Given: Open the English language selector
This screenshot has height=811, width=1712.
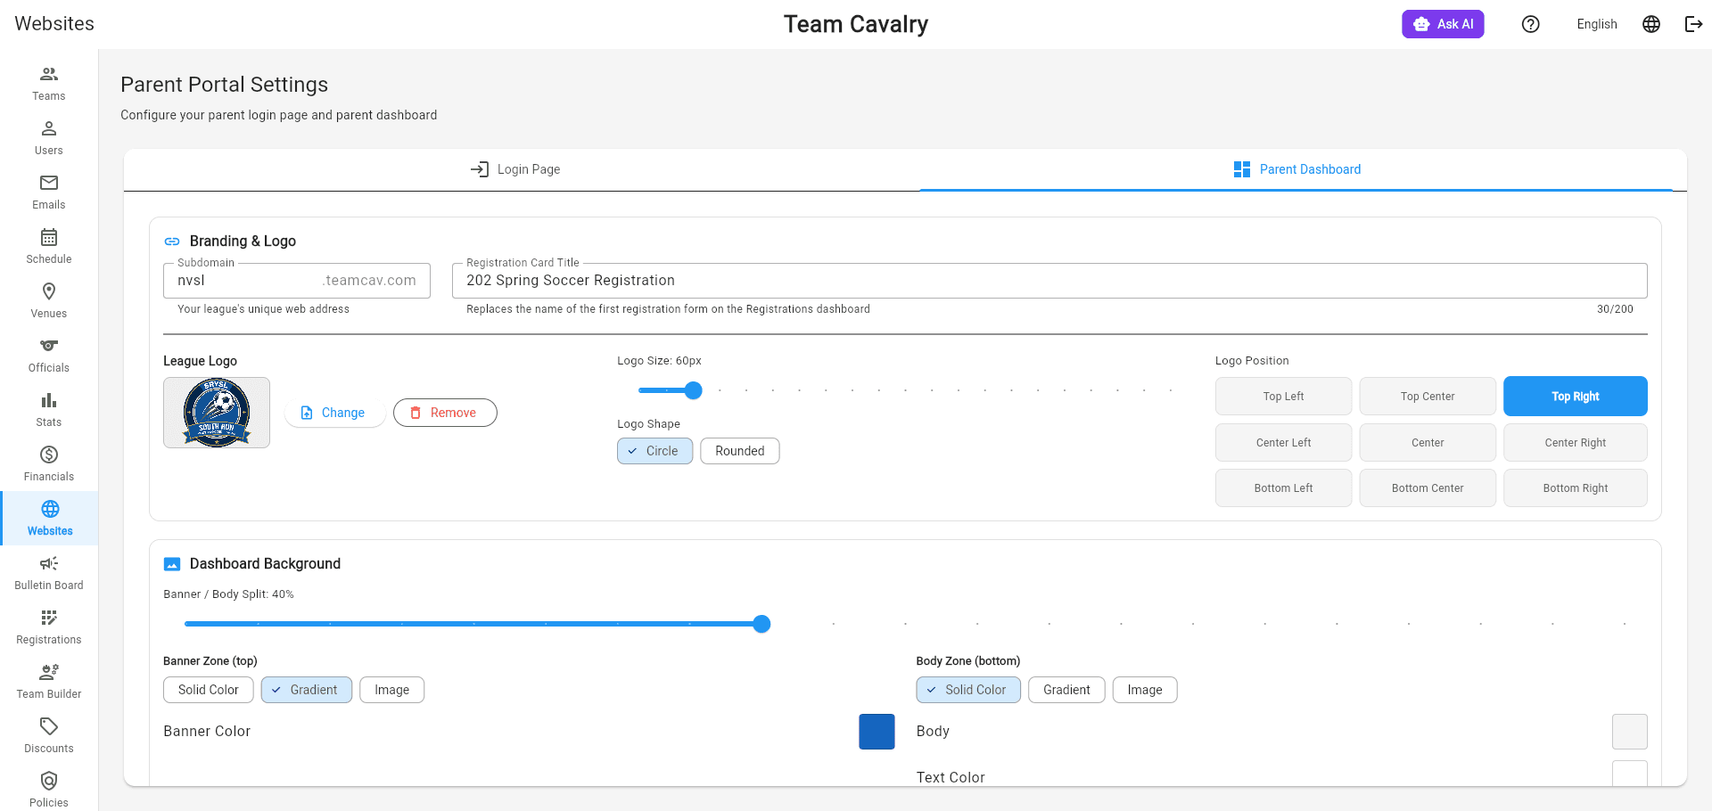Looking at the screenshot, I should point(1596,24).
